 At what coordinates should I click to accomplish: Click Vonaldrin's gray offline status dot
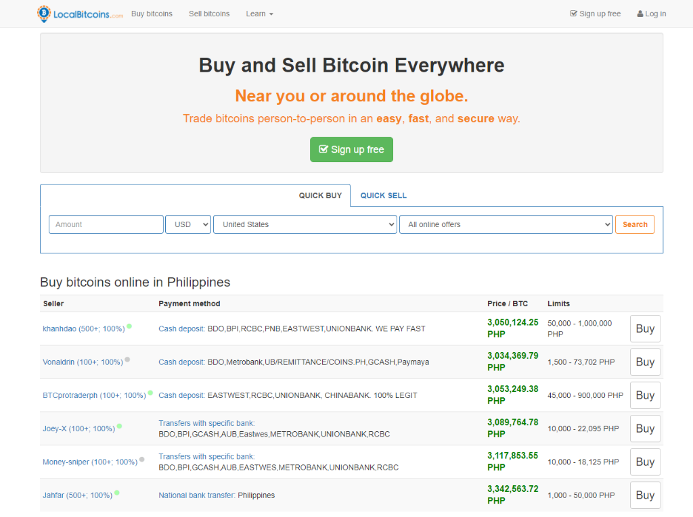pos(127,360)
